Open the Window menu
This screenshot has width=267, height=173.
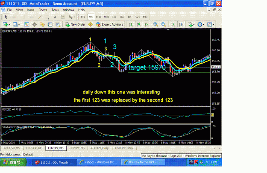point(68,10)
